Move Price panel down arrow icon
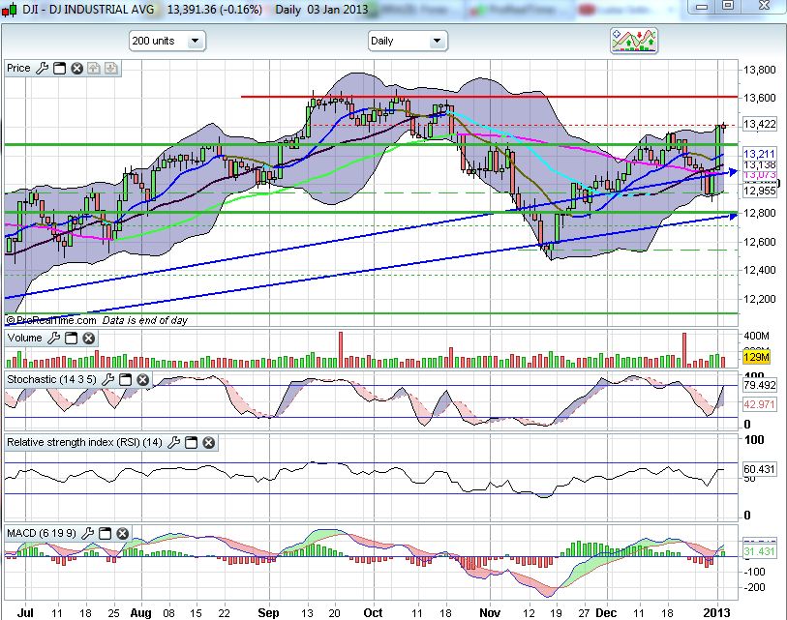The width and height of the screenshot is (787, 620). coord(111,69)
